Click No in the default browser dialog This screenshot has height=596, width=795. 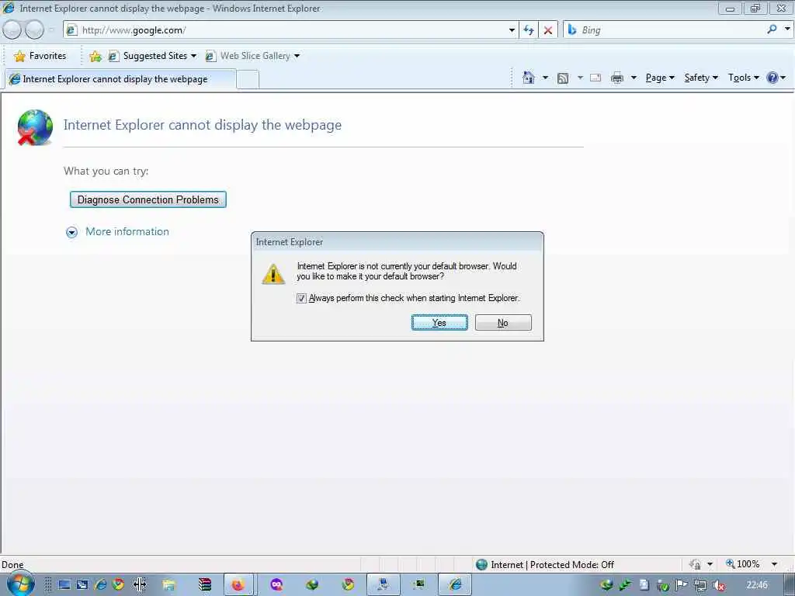coord(503,323)
